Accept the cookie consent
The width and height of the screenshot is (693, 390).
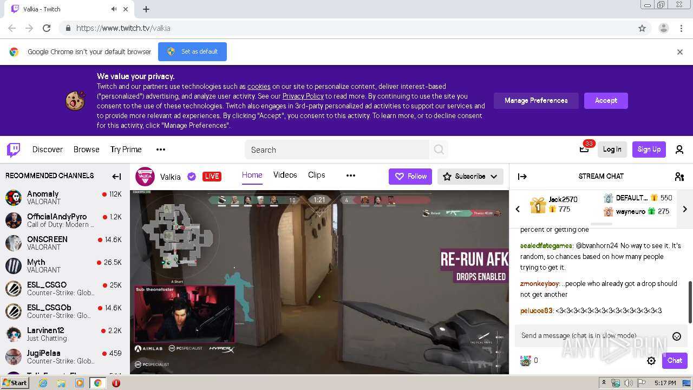pos(606,101)
